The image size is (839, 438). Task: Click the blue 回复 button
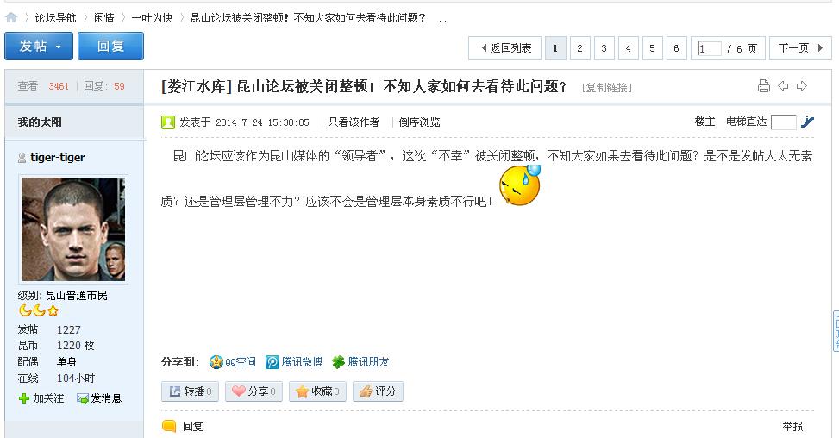110,46
